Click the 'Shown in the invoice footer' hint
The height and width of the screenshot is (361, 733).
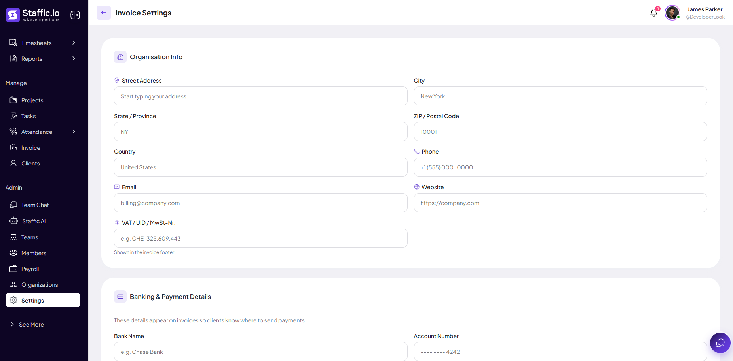pyautogui.click(x=144, y=252)
